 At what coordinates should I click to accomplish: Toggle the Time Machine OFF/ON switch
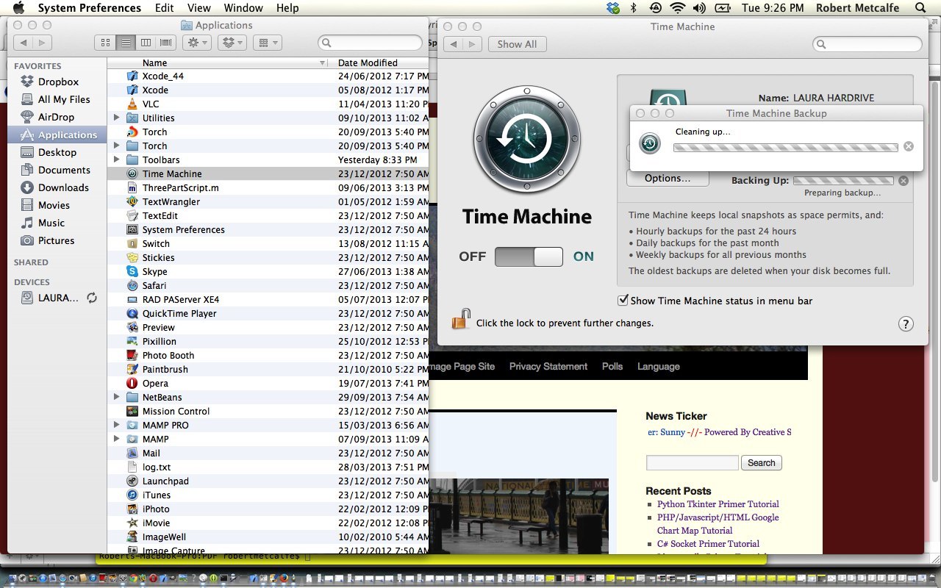point(529,257)
